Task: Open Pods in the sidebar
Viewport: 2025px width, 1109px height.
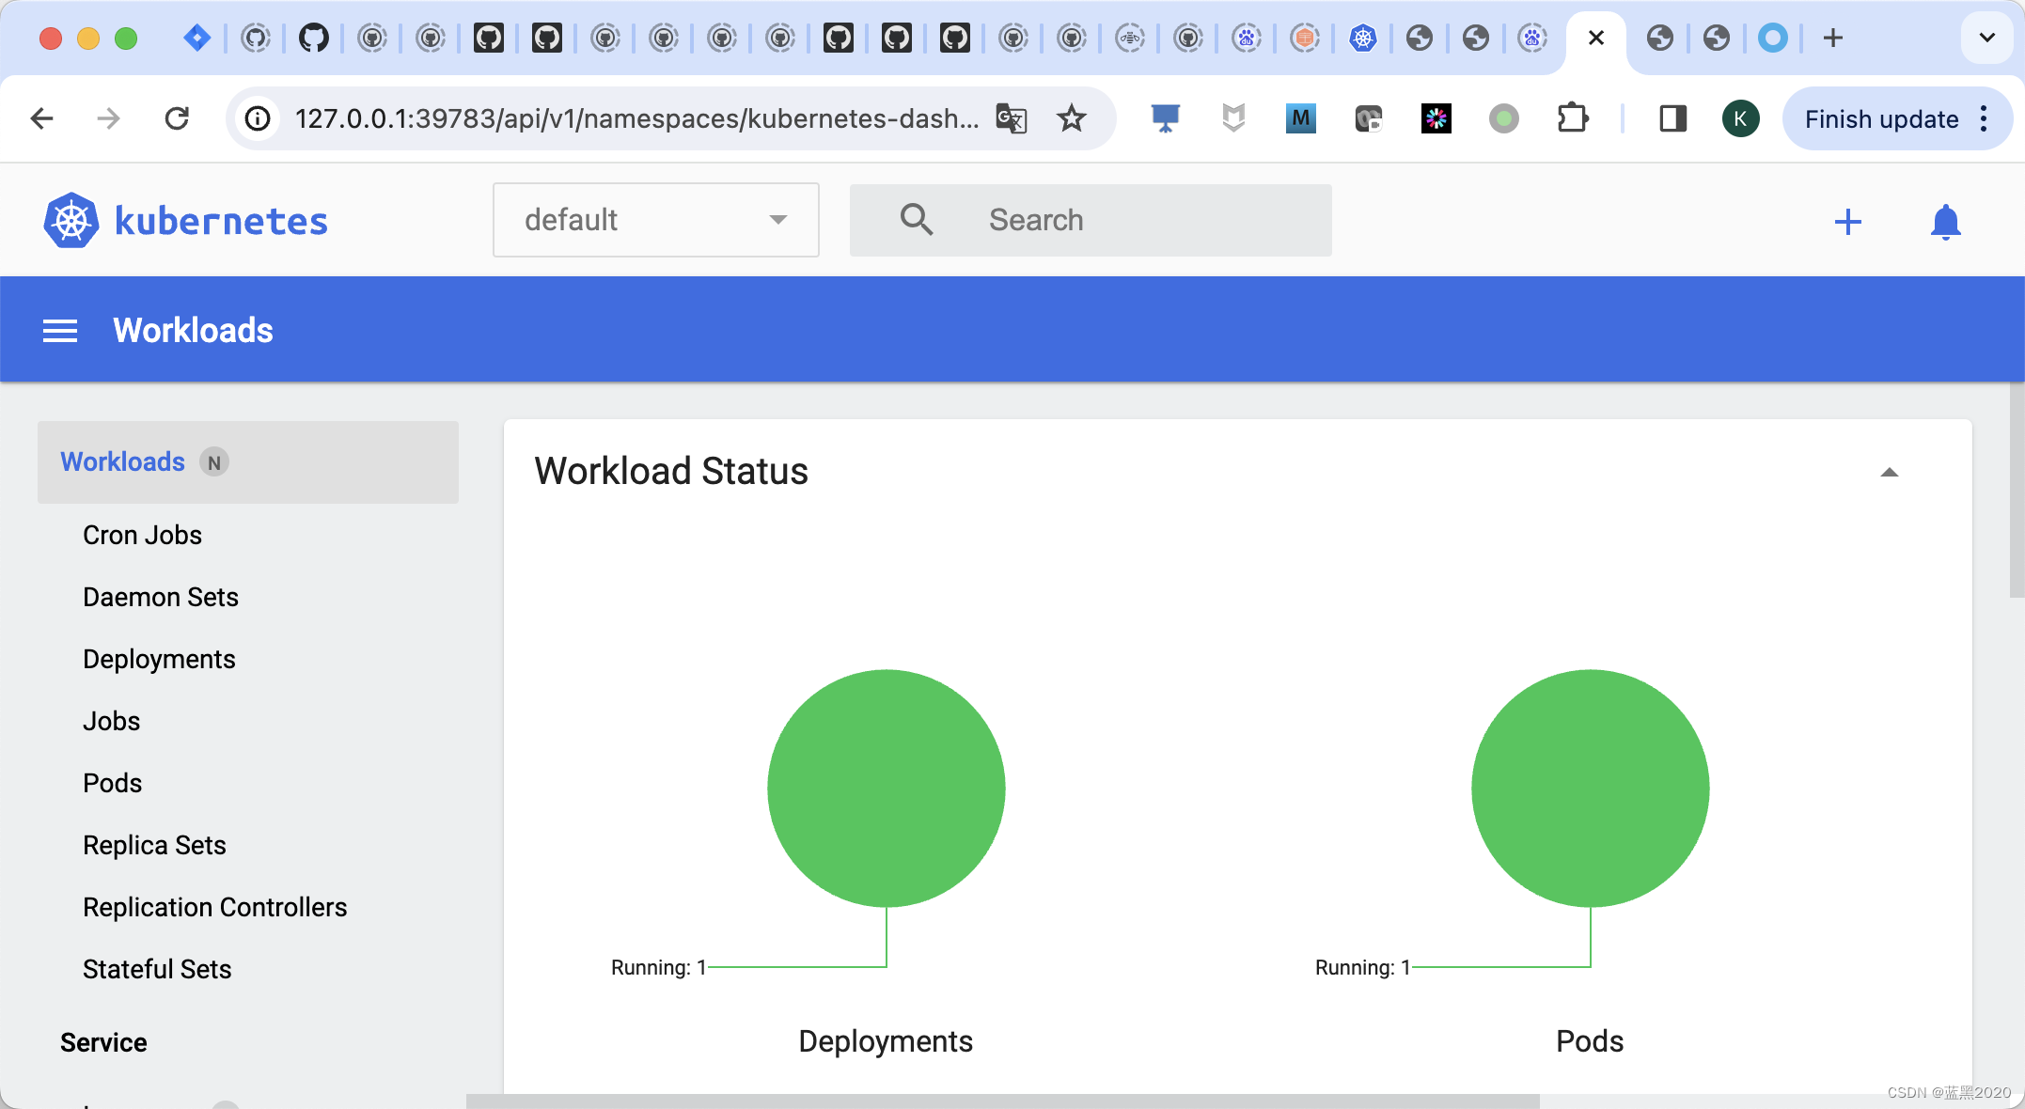Action: click(112, 783)
